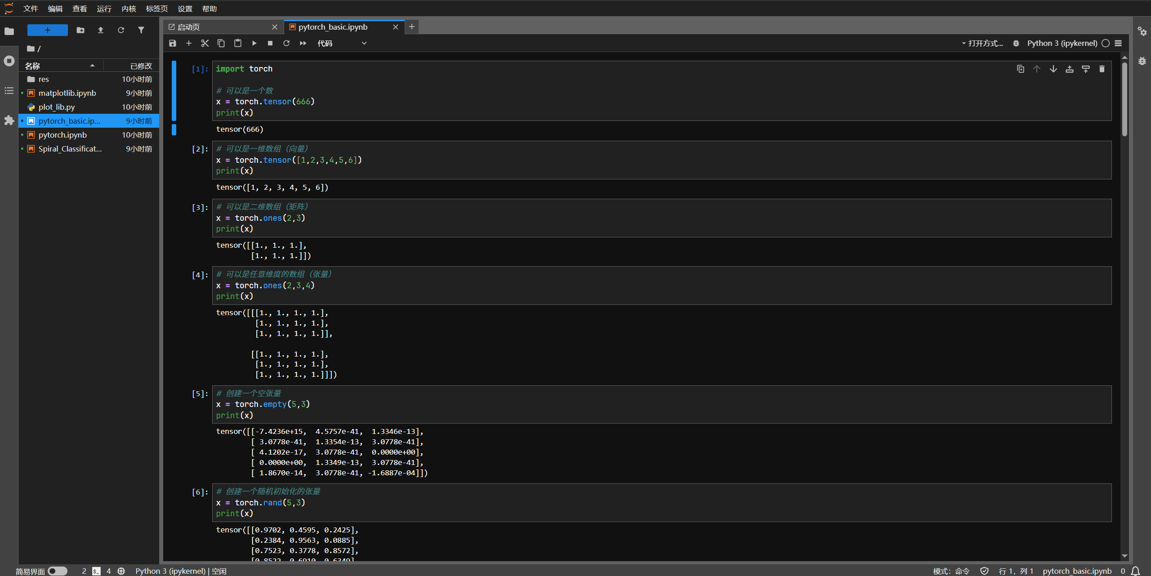The image size is (1151, 576).
Task: Expand the 打开方式 dropdown
Action: (x=982, y=43)
